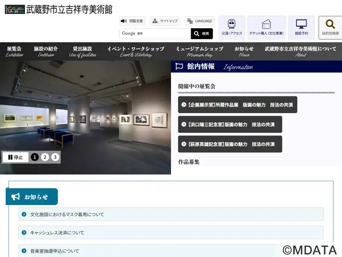Open the 施設の紹介 menu

(46, 51)
